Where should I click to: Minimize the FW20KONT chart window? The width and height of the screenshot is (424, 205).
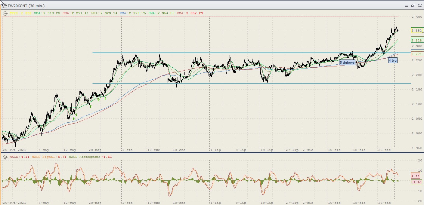pos(407,5)
